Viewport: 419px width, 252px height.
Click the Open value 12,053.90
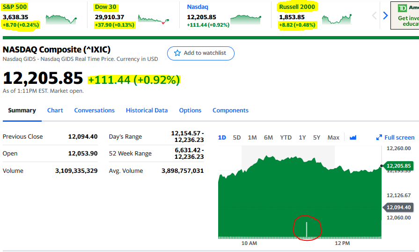(x=83, y=153)
